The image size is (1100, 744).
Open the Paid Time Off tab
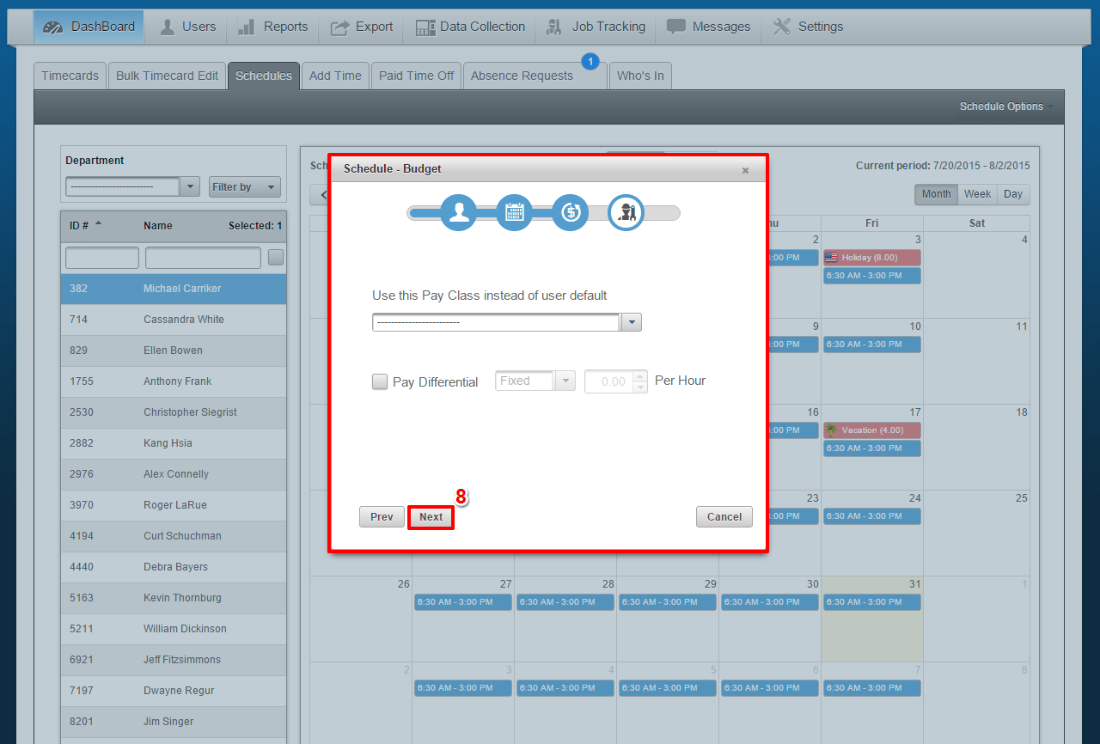click(416, 76)
